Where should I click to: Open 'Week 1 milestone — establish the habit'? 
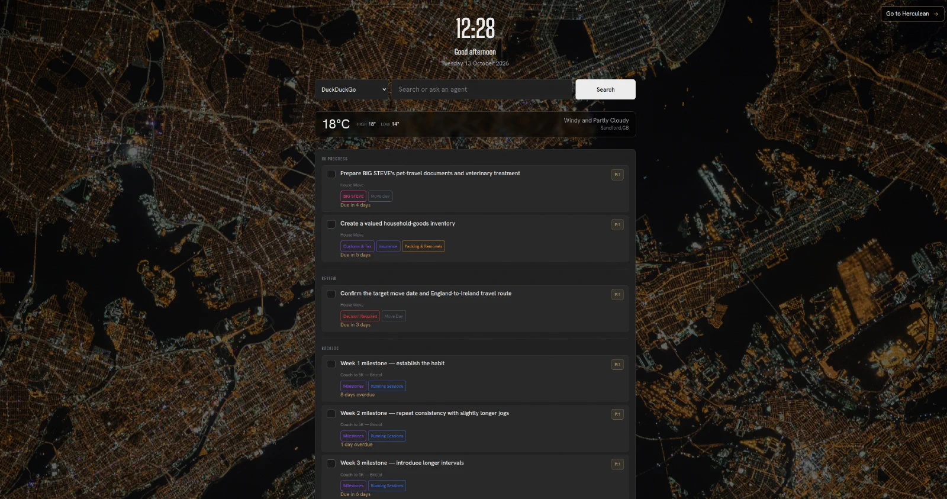pos(392,363)
